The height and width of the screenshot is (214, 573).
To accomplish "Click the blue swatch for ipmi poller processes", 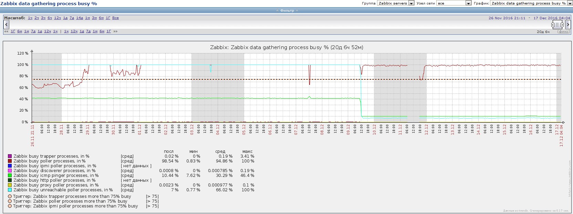I will 10,166.
